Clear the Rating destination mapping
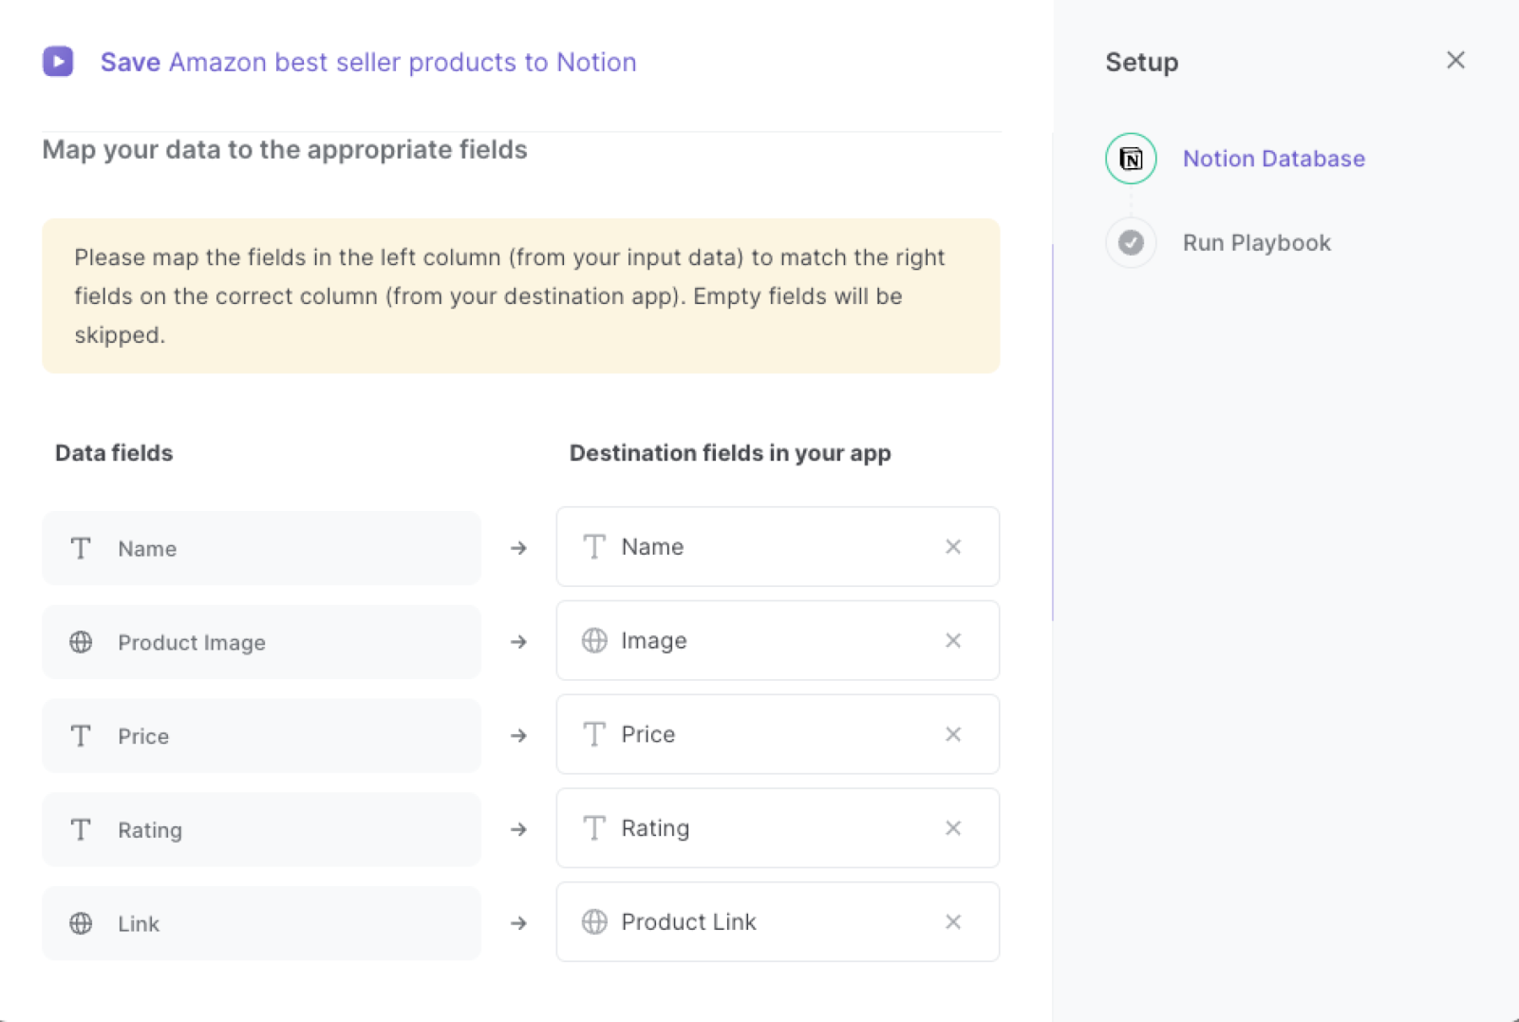The height and width of the screenshot is (1022, 1519). point(953,828)
